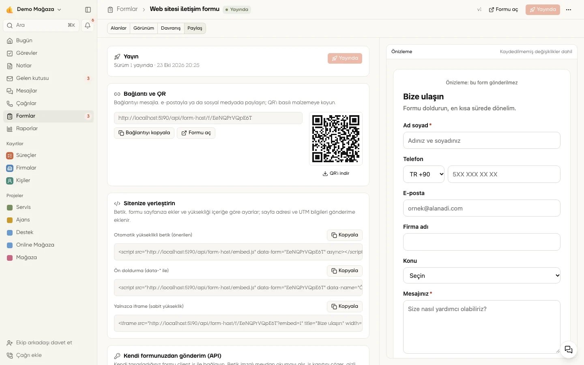Expand the Demo Mağaza workspace dropdown

[x=34, y=9]
